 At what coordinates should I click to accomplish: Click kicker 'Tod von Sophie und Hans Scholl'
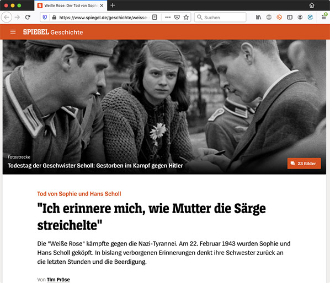[x=79, y=194]
